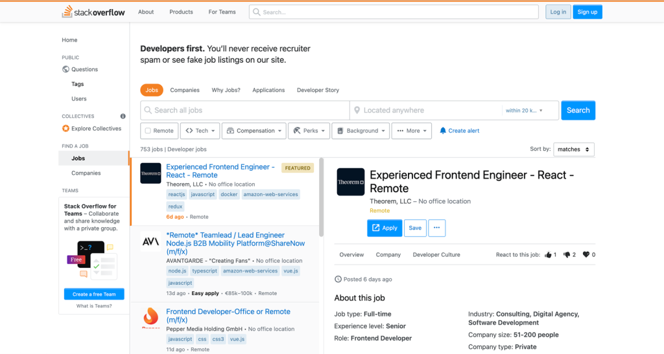Viewport: 664px width, 354px height.
Task: Expand the Compensation filter dropdown
Action: [x=254, y=131]
